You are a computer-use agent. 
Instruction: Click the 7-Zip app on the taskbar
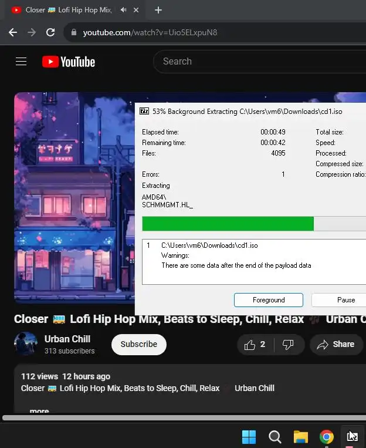[x=352, y=437]
